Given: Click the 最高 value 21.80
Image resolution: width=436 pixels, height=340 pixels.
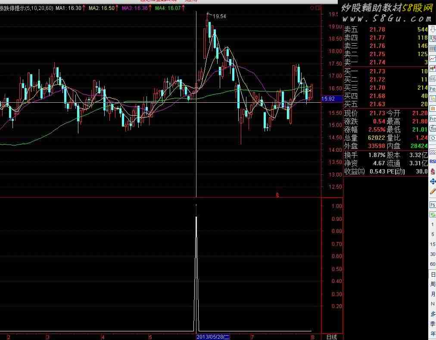Looking at the screenshot, I should 420,121.
